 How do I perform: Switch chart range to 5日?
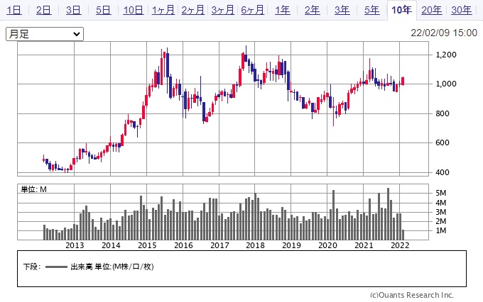pos(103,10)
